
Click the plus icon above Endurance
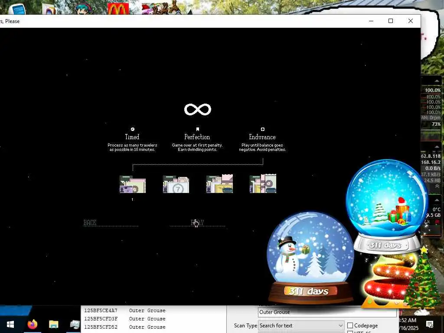[262, 129]
